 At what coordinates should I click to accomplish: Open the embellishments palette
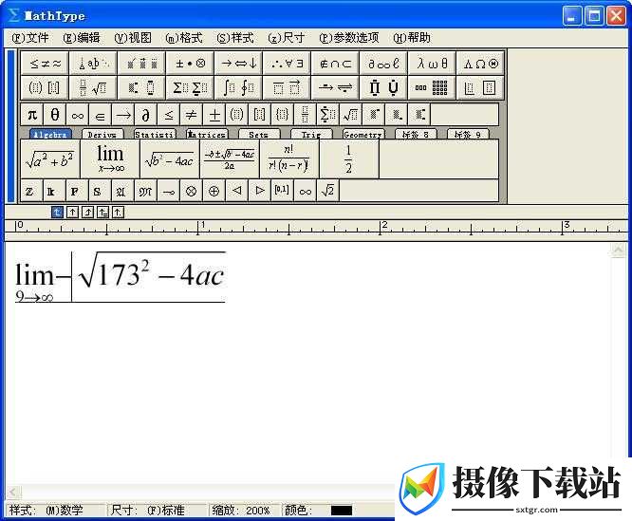click(141, 64)
